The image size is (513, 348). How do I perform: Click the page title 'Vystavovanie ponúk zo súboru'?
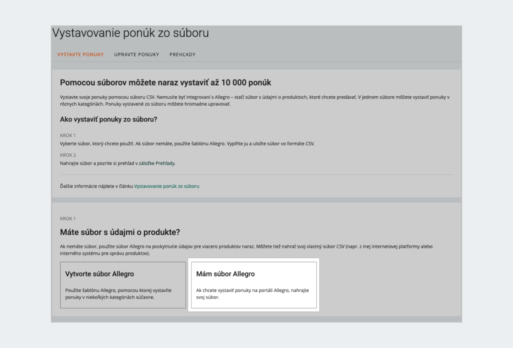pyautogui.click(x=131, y=33)
